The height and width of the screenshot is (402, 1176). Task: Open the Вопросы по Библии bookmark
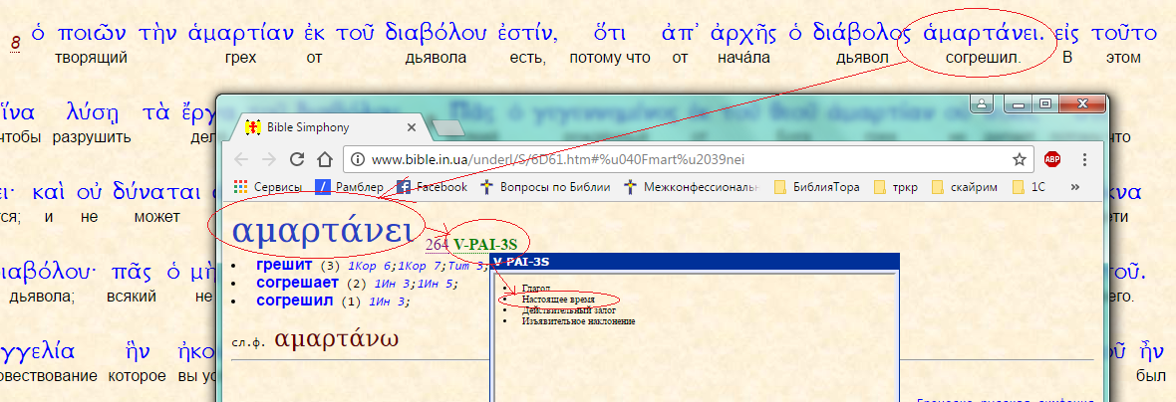[x=544, y=187]
